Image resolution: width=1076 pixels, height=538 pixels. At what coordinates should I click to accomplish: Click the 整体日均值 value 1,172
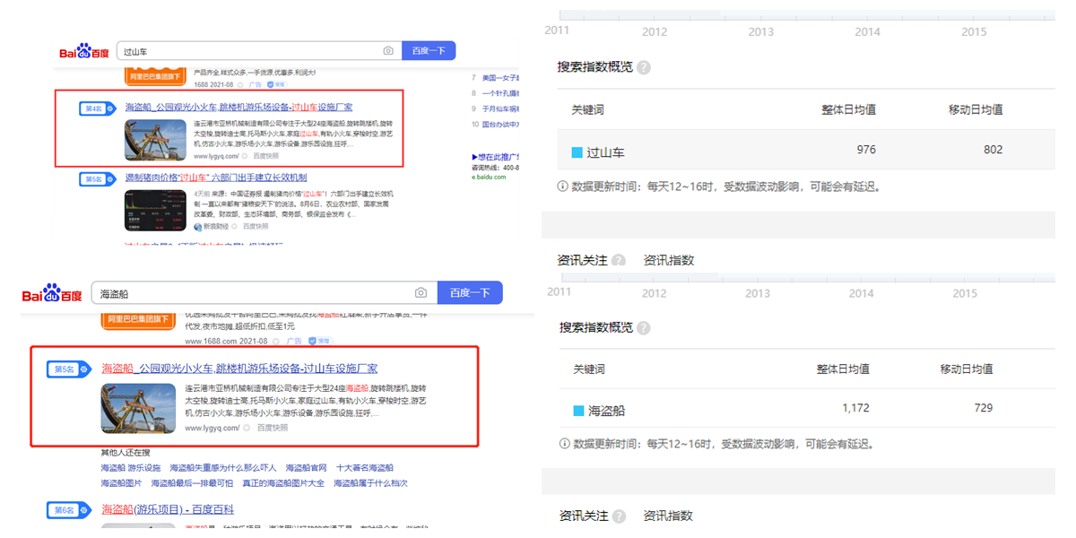[856, 408]
